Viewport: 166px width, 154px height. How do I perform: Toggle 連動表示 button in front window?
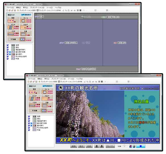pos(47,86)
